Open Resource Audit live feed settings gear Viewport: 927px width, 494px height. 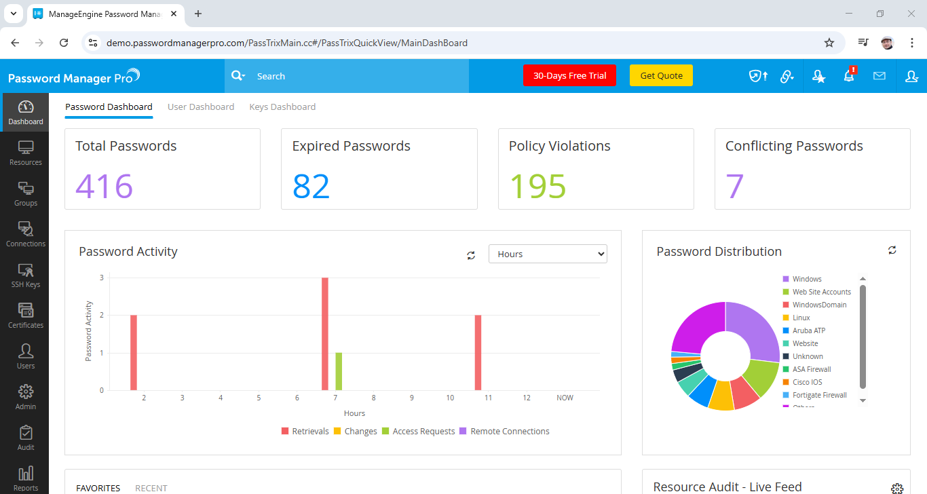(x=897, y=489)
